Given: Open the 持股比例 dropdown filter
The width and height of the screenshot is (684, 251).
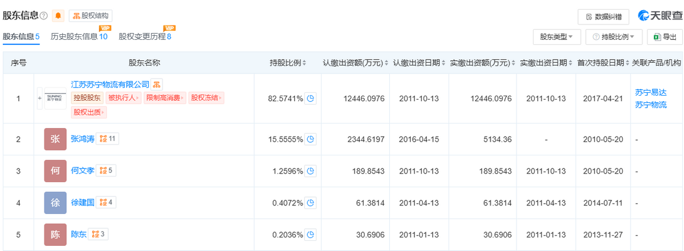Looking at the screenshot, I should (613, 37).
